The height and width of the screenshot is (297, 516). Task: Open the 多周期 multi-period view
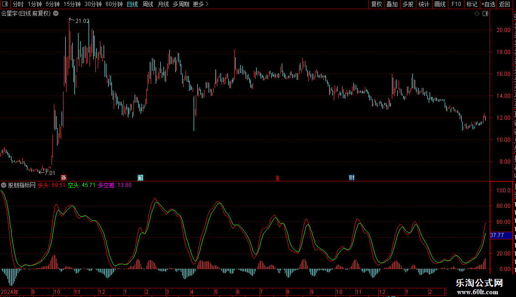click(181, 4)
